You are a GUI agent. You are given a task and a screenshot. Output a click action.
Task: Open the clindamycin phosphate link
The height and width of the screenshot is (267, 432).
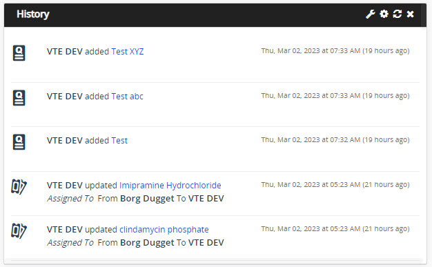click(164, 230)
